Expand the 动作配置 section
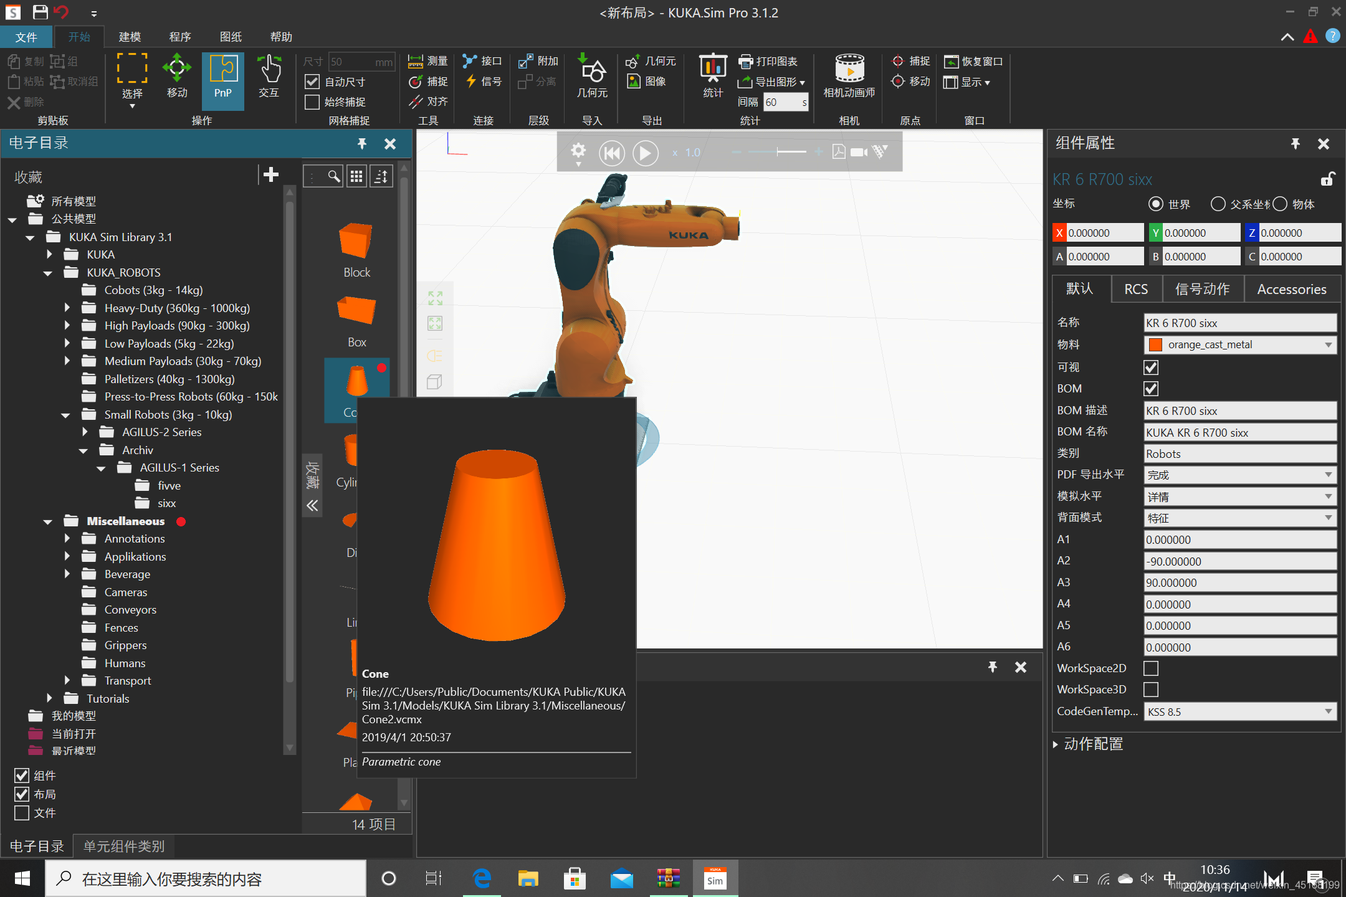The height and width of the screenshot is (897, 1346). [1059, 744]
